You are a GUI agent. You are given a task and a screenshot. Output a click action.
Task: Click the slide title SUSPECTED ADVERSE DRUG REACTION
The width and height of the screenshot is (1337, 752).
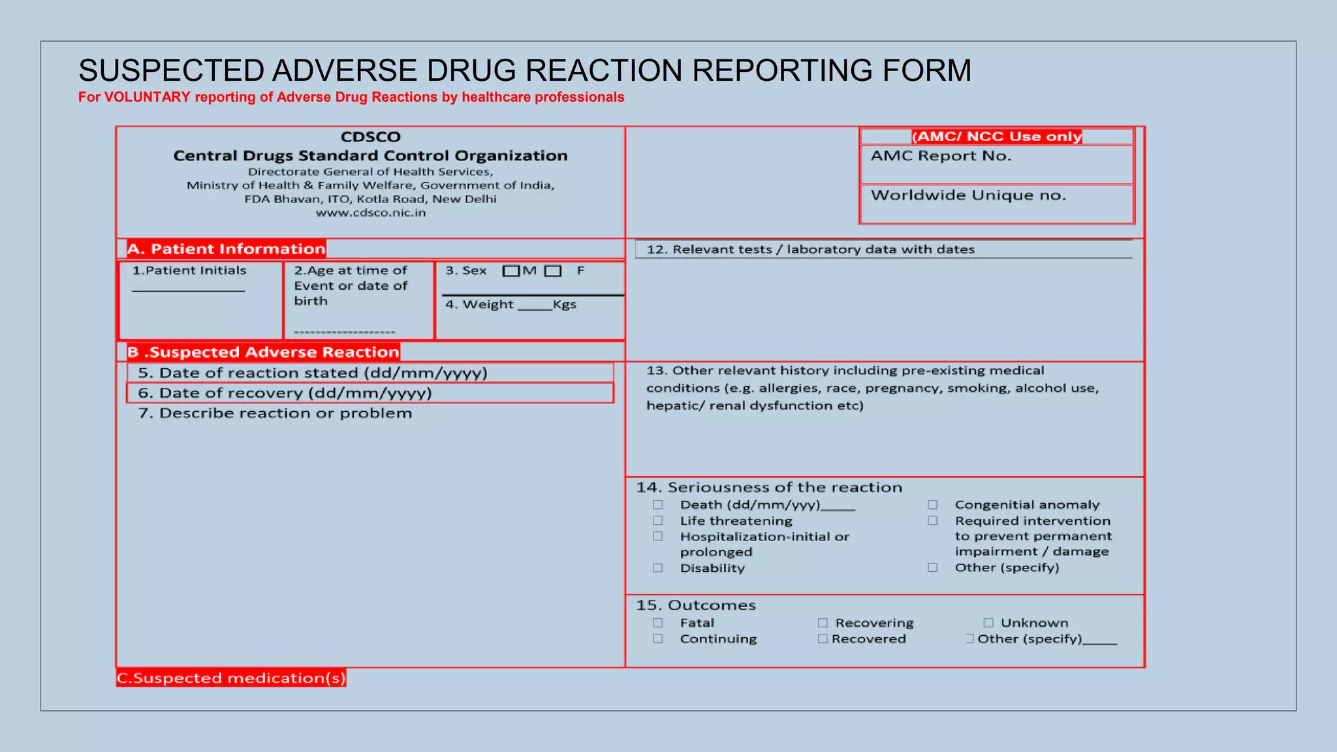pos(525,70)
